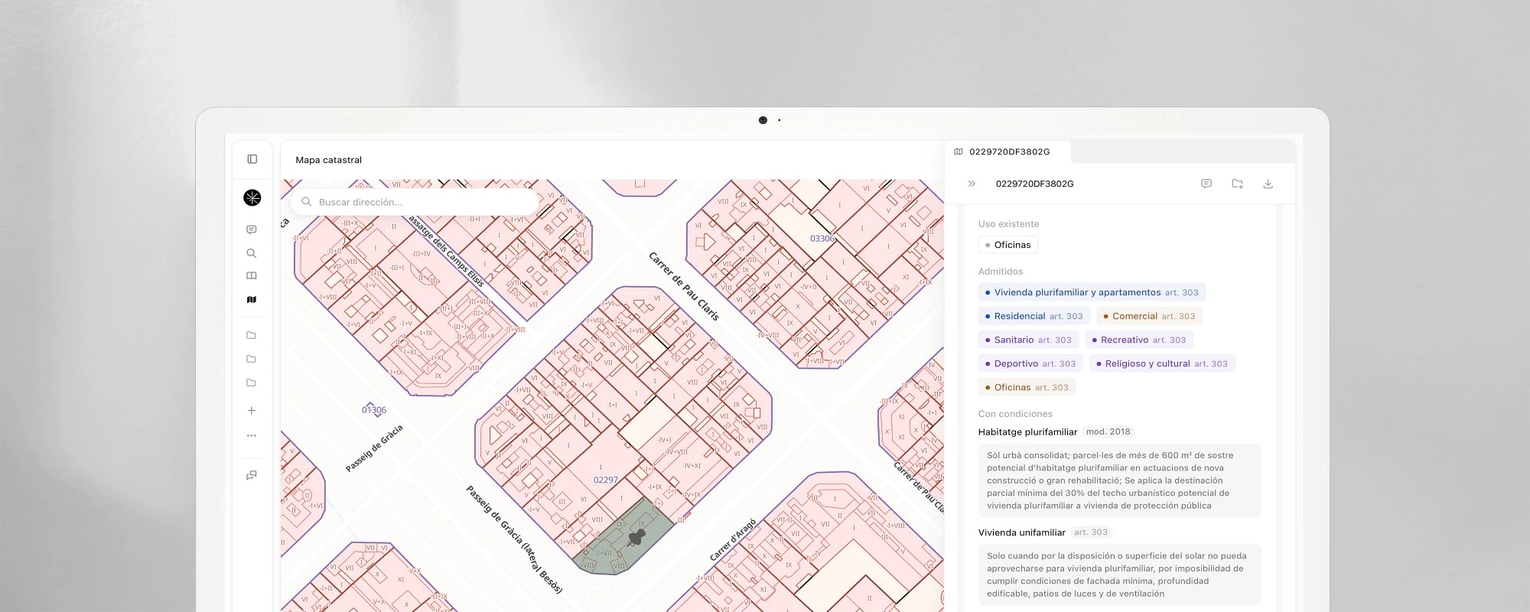Screen dimensions: 1530x612
Task: Open the single speech bubble icon in the sidebar
Action: [x=252, y=229]
